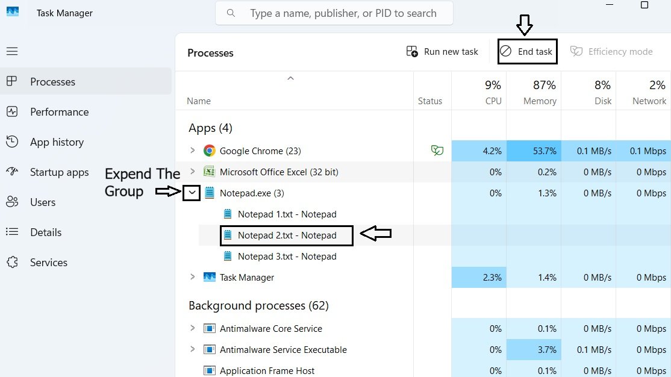Collapse the Notepad.exe process group
This screenshot has height=377, width=671.
coord(192,193)
